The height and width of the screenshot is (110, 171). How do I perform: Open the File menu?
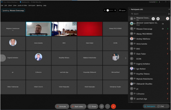pos(2,5)
